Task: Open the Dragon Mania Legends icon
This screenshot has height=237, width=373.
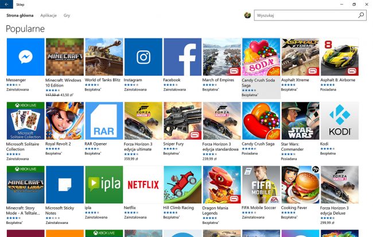Action: click(222, 184)
